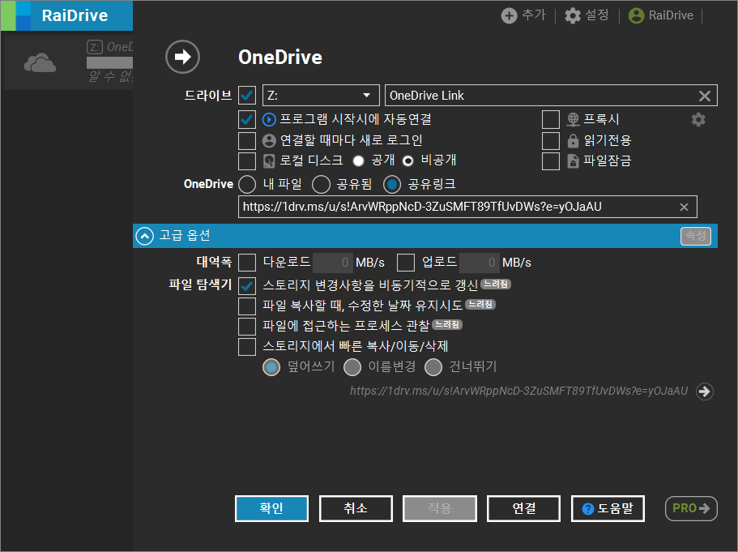Screen dimensions: 738x552
Task: Select the 이름변경 radio option
Action: pos(352,367)
